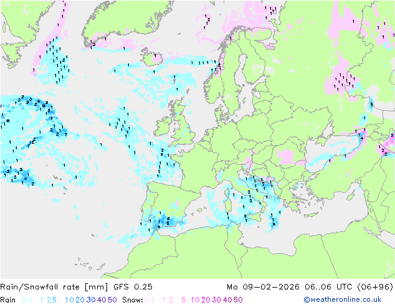Click Snow legend value 0.1
395x305 pixels.
[x=149, y=300]
